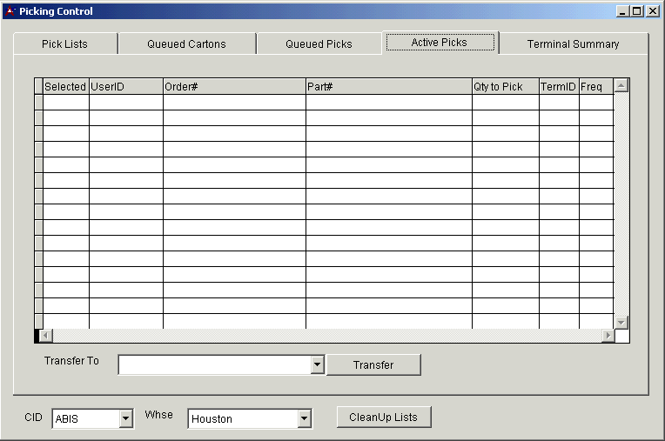Switch to the Pick Lists tab
This screenshot has width=665, height=441.
pos(65,43)
